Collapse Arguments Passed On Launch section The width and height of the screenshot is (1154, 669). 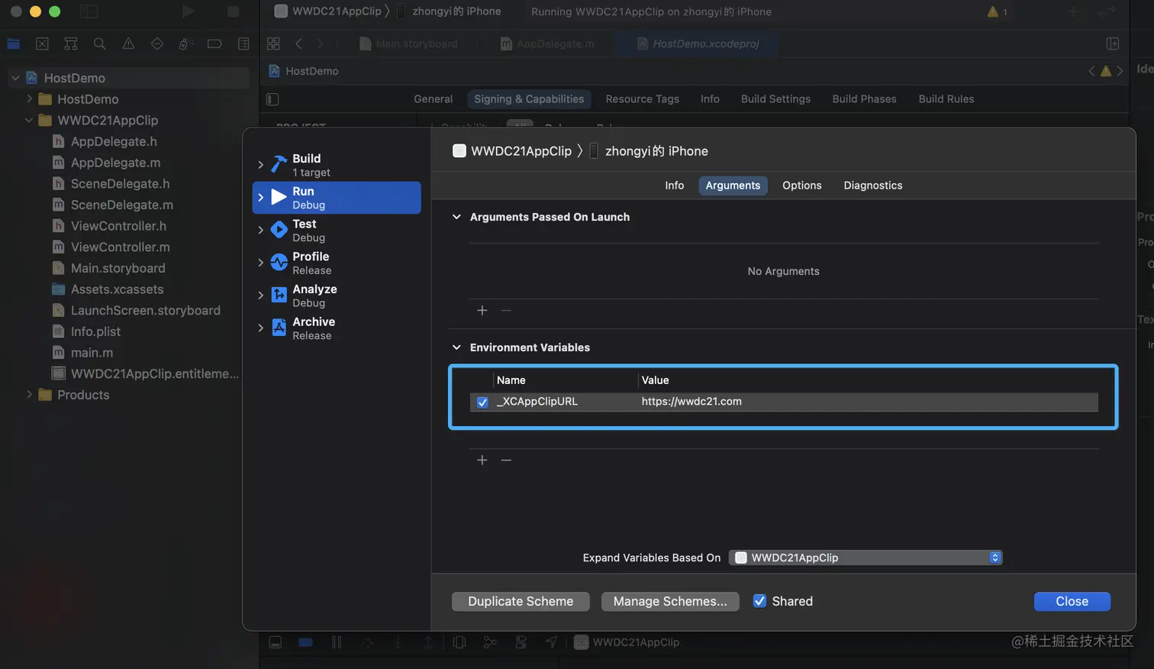(x=456, y=217)
